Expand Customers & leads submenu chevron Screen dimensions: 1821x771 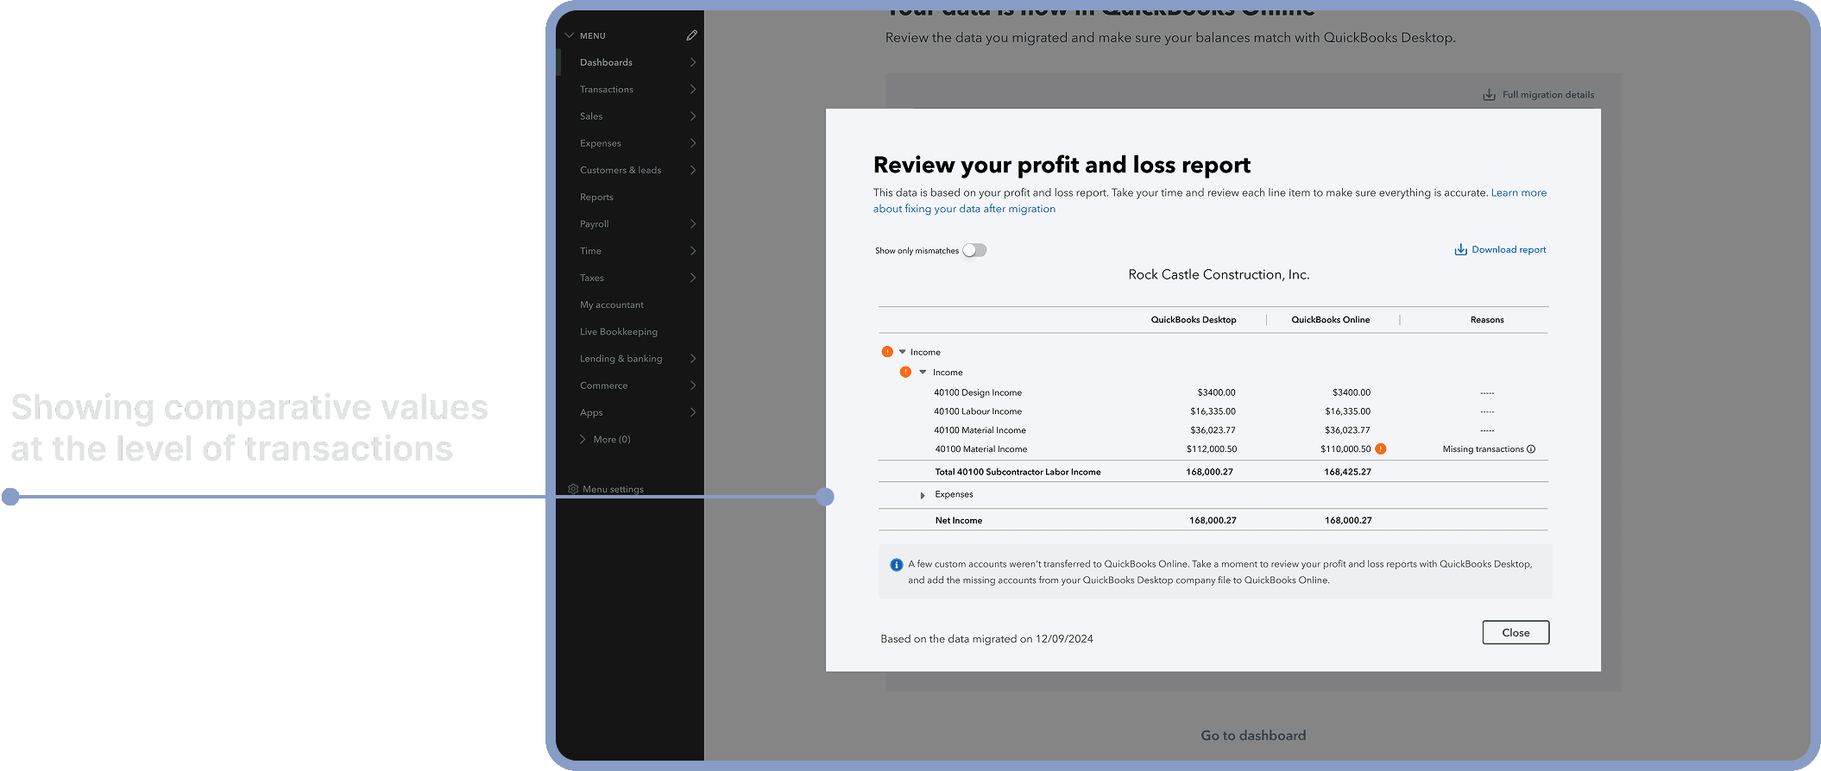point(693,170)
